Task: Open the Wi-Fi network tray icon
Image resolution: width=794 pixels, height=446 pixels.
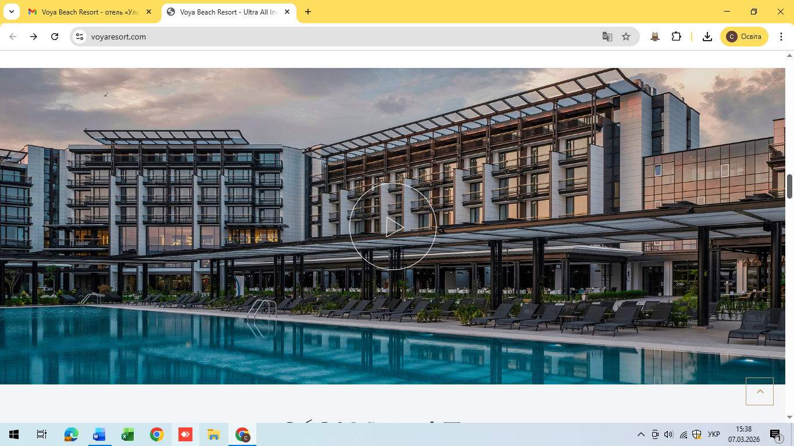Action: click(684, 434)
